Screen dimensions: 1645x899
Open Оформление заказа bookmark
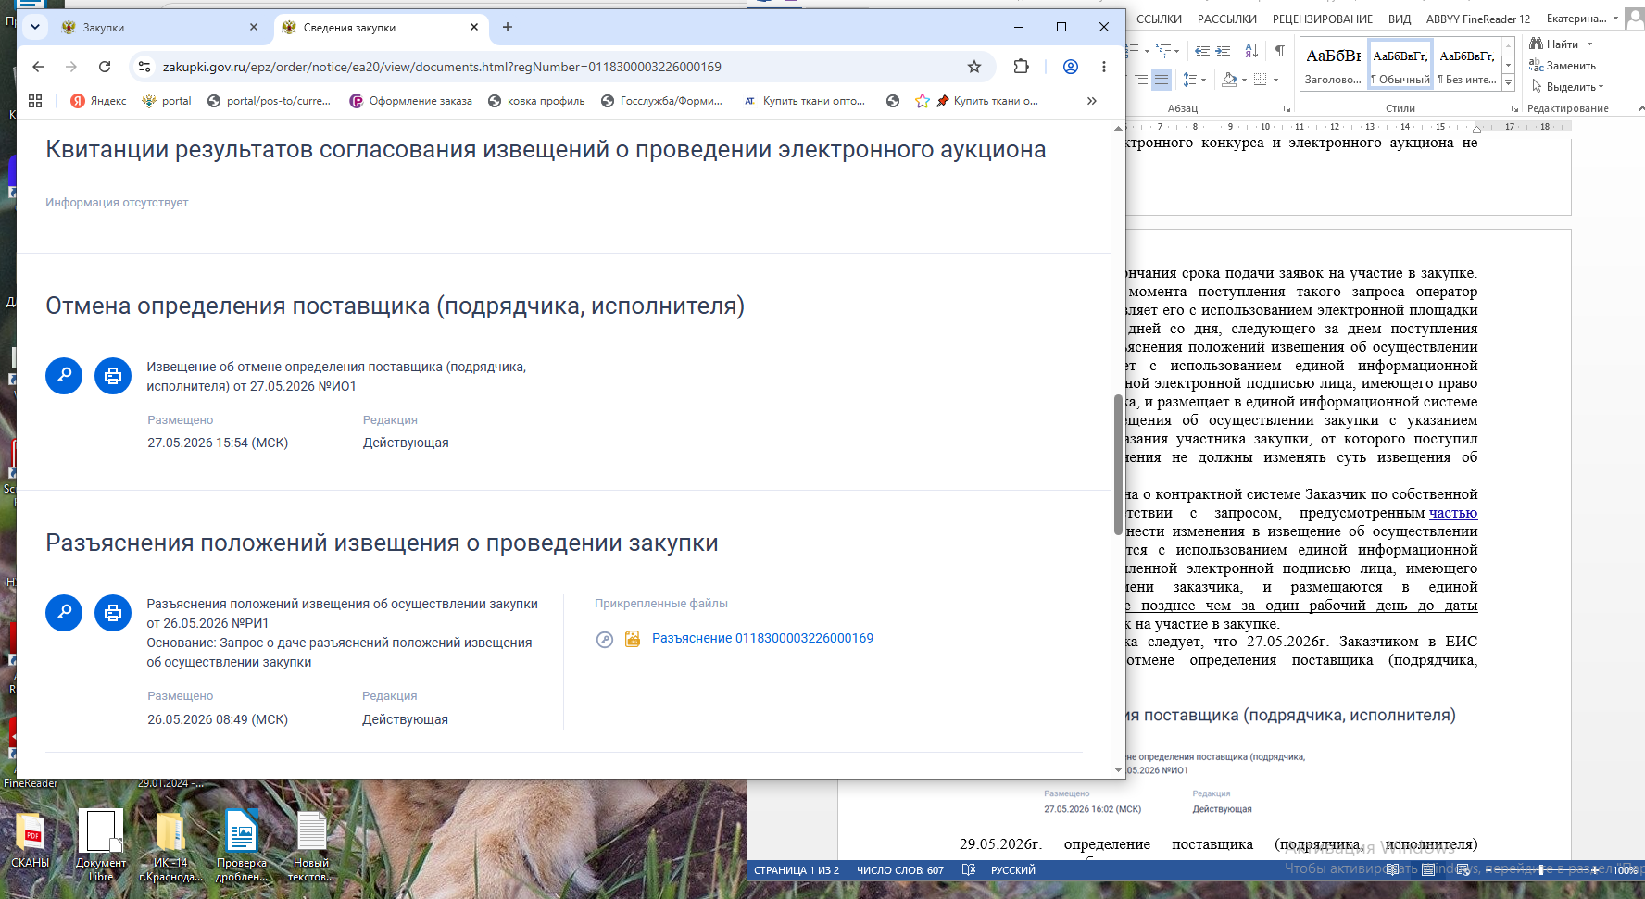410,101
